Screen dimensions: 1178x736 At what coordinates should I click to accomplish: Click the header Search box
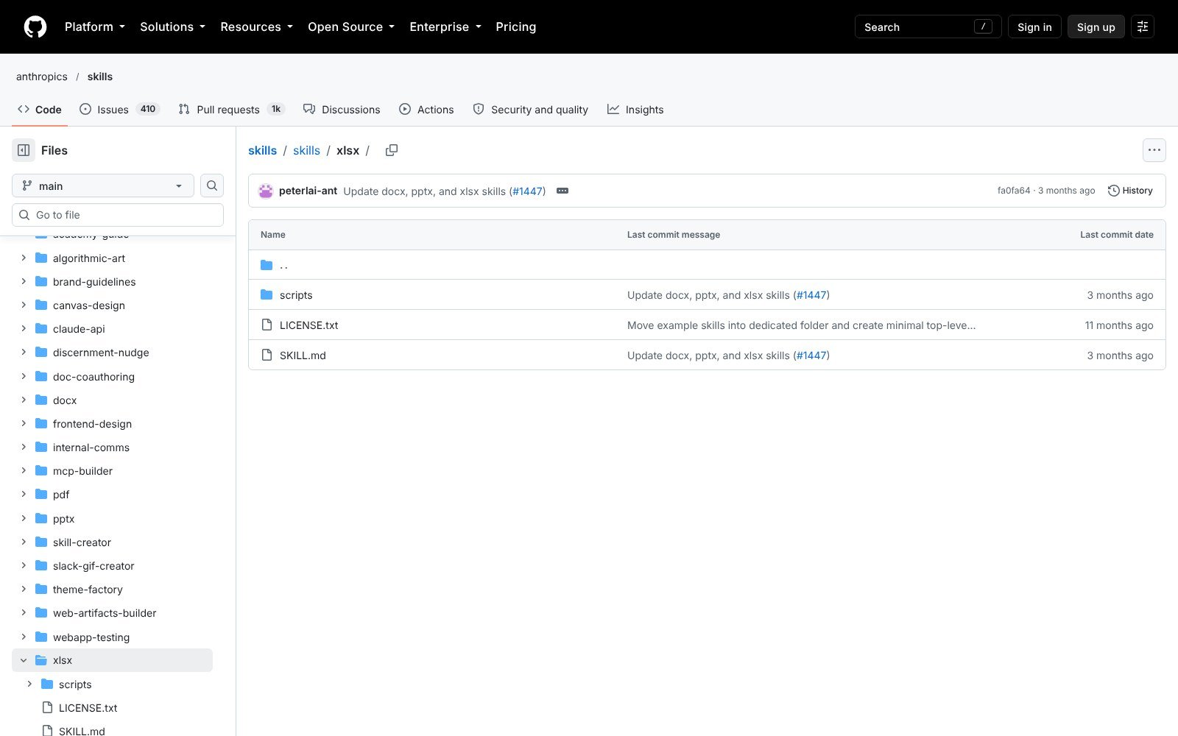pyautogui.click(x=928, y=26)
